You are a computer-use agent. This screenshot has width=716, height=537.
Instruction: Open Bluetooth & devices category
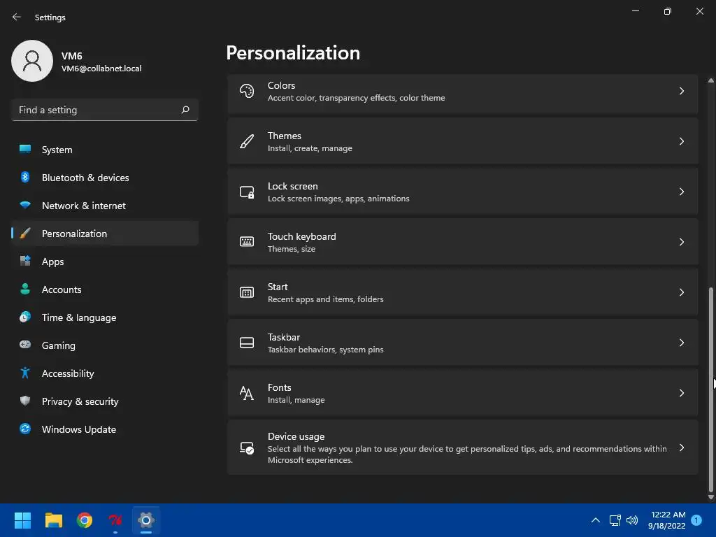coord(105,178)
